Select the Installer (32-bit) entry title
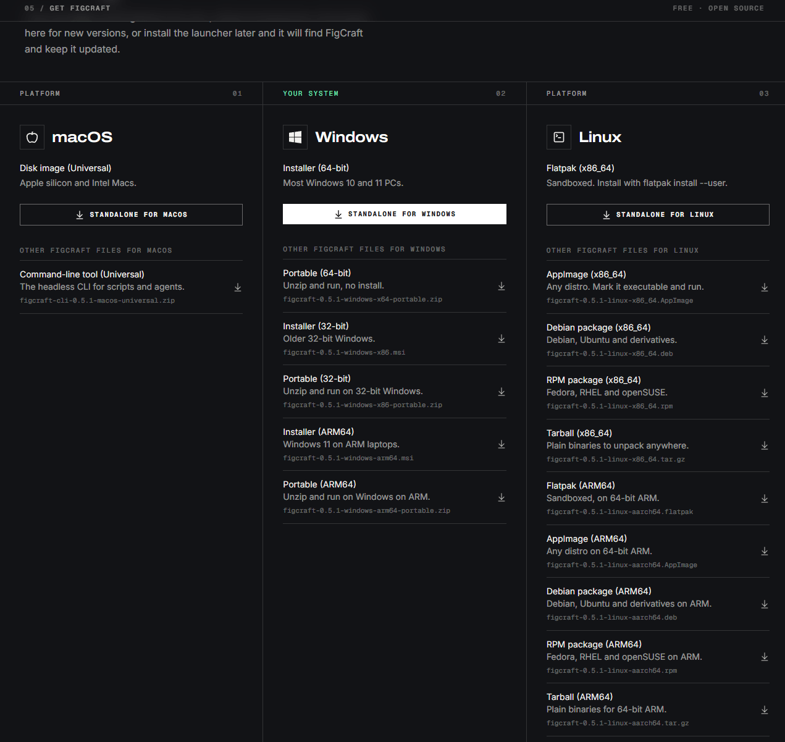785x742 pixels. [x=316, y=326]
